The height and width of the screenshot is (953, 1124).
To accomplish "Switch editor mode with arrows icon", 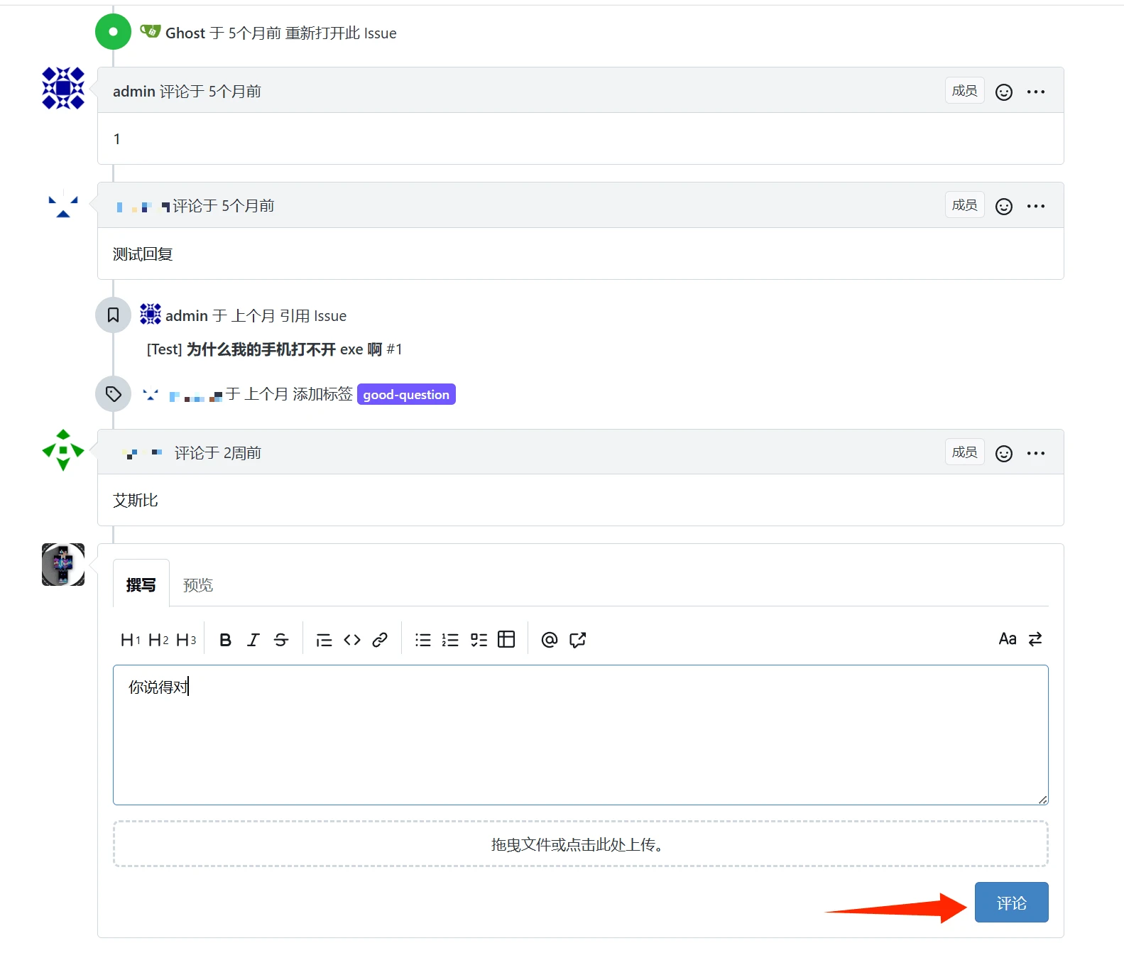I will [x=1035, y=638].
